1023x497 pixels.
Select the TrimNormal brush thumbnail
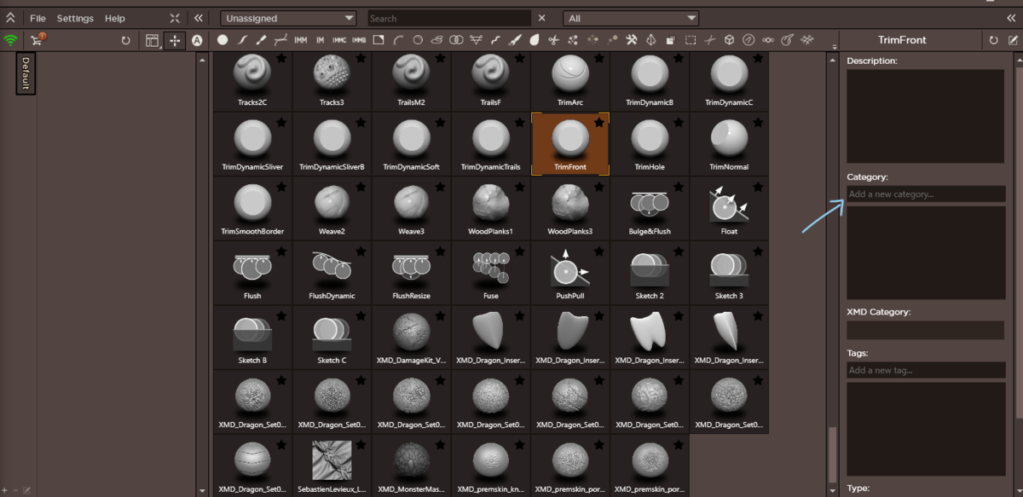click(x=729, y=146)
